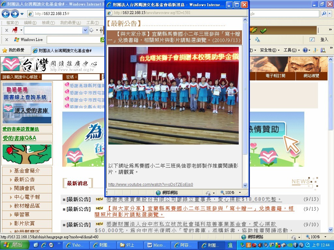Switch to the 97上 folder taskbar button
Viewport: 334px width, 250px height.
point(130,245)
